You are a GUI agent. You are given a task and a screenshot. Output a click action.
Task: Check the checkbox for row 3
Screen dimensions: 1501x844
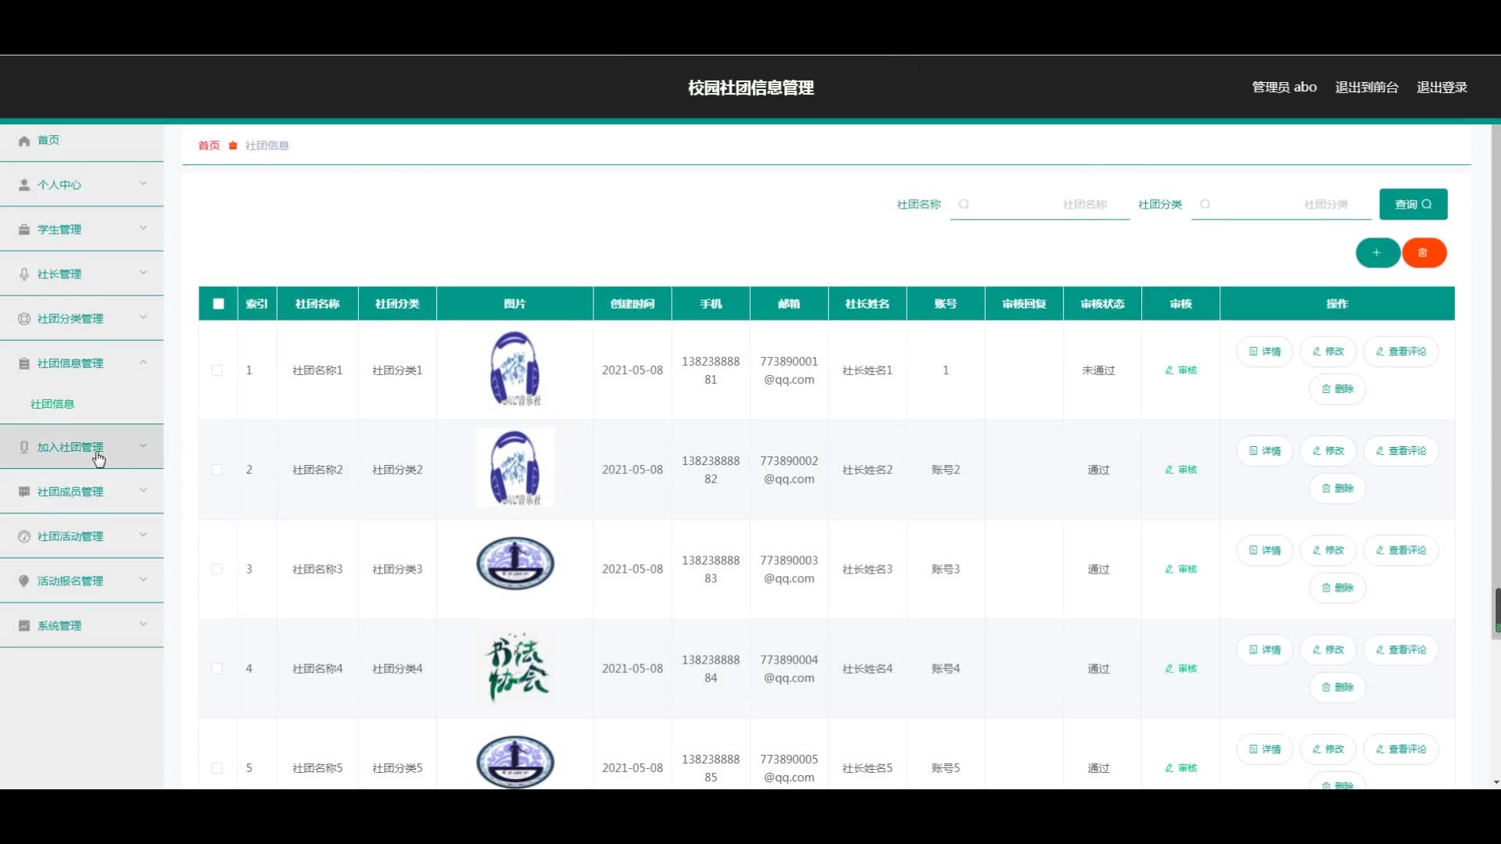coord(217,569)
